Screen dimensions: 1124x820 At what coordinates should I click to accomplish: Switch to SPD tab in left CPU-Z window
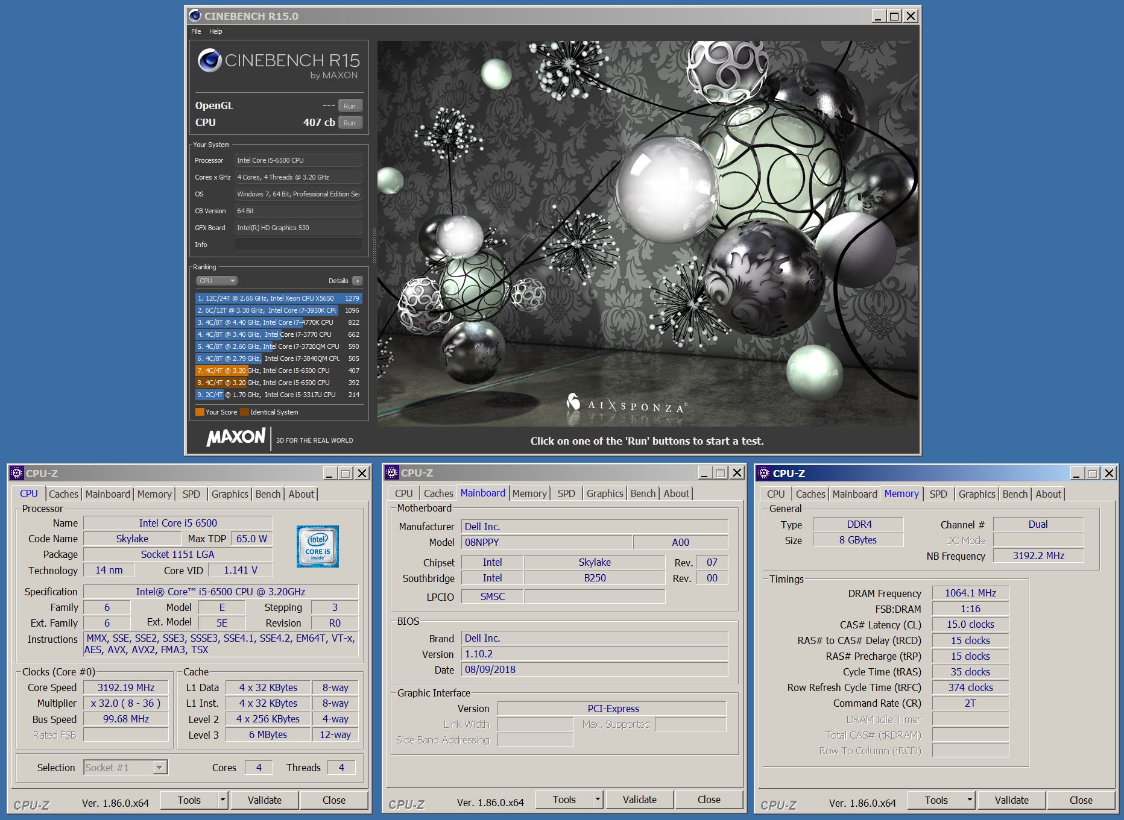(191, 494)
